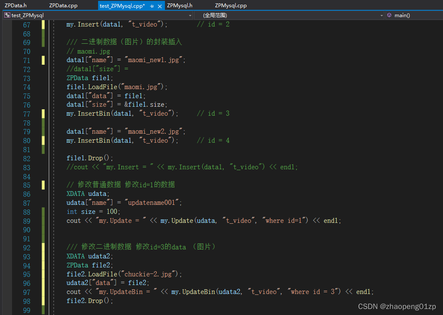The height and width of the screenshot is (315, 443).
Task: Click the ZPData file1; declaration
Action: click(90, 78)
